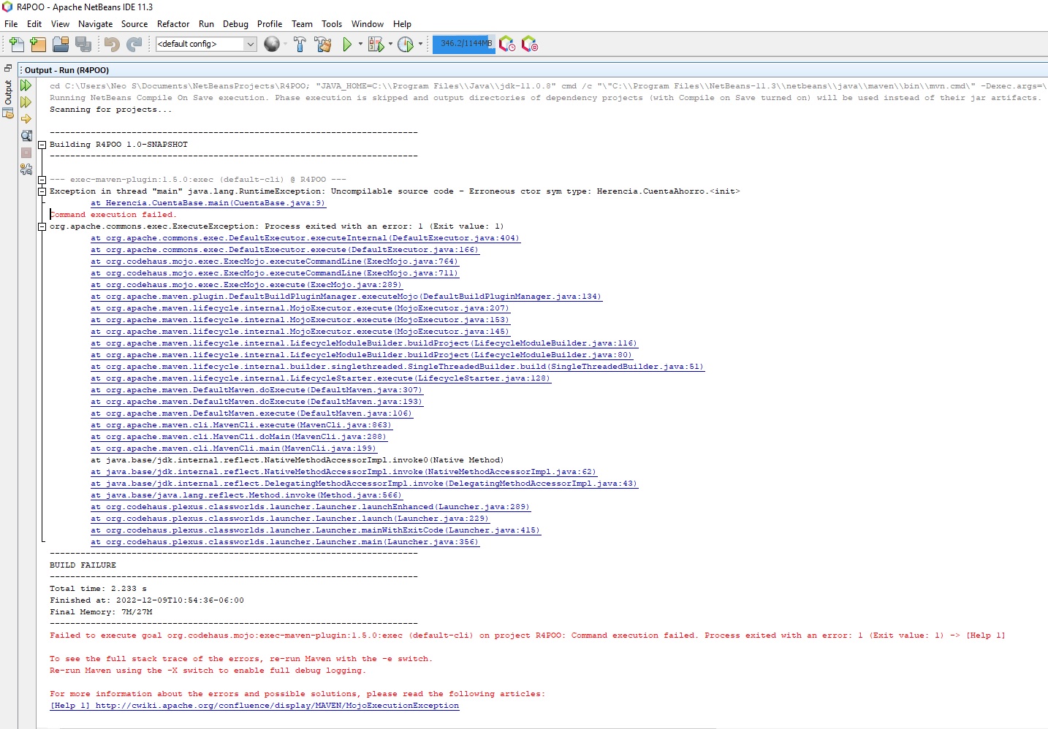The height and width of the screenshot is (729, 1048).
Task: Open the default config combo box
Action: tap(206, 44)
